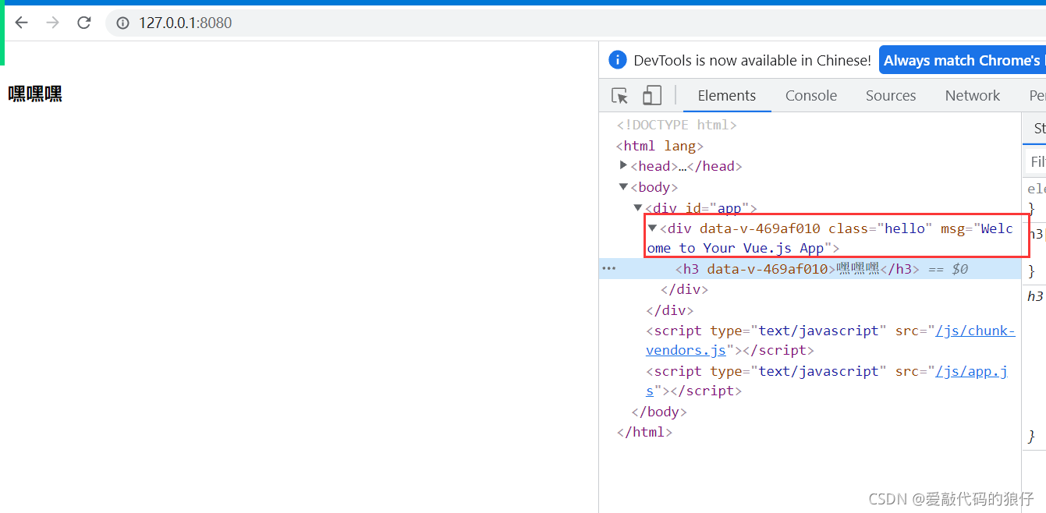Switch to the Console tab

pyautogui.click(x=811, y=96)
